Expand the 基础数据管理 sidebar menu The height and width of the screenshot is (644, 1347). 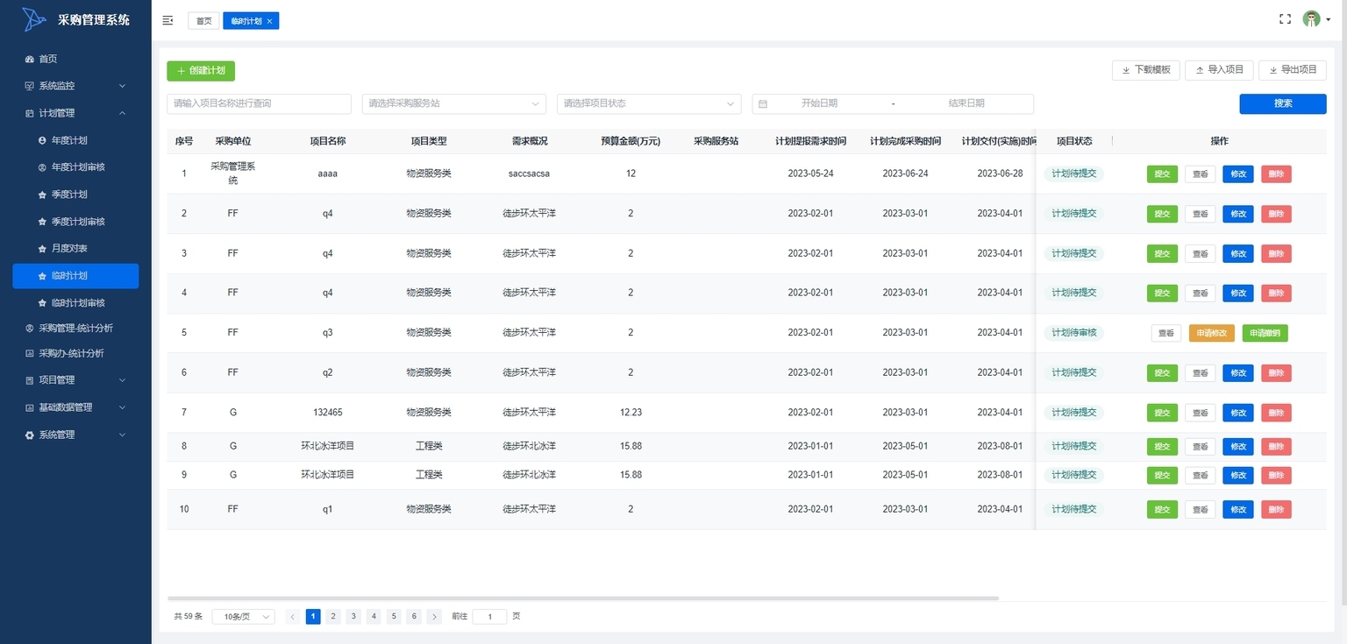pos(75,407)
